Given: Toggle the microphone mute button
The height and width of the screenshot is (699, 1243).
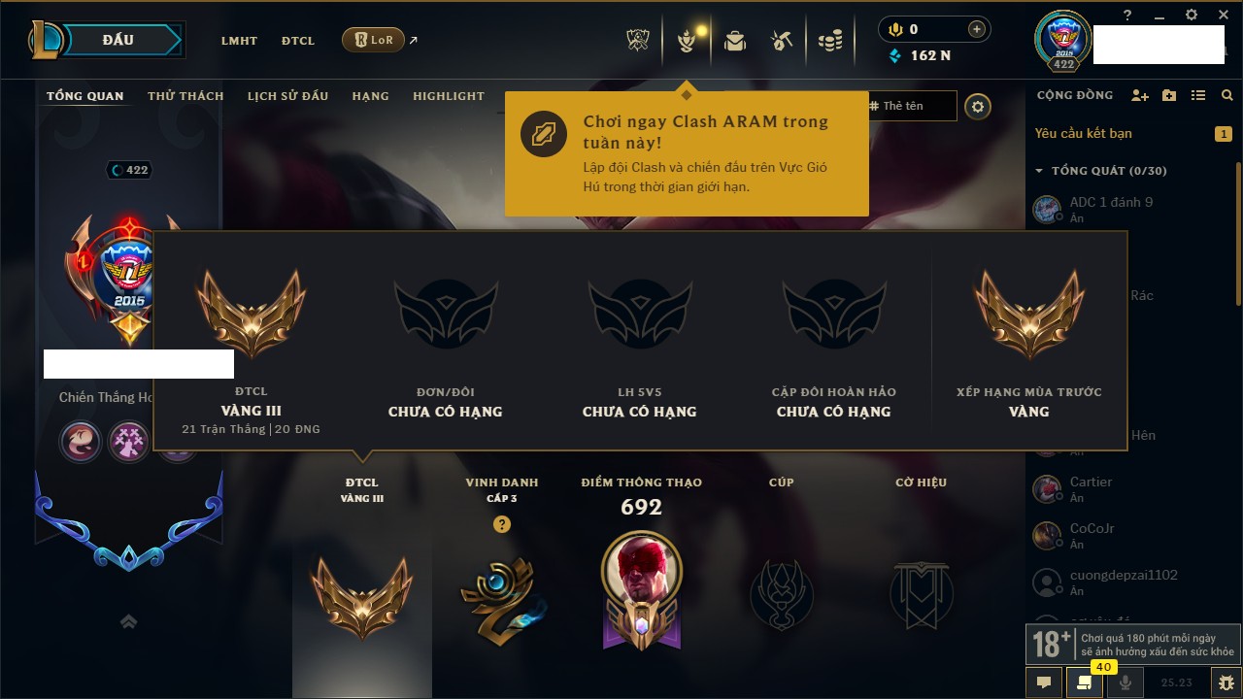Looking at the screenshot, I should click(1125, 682).
